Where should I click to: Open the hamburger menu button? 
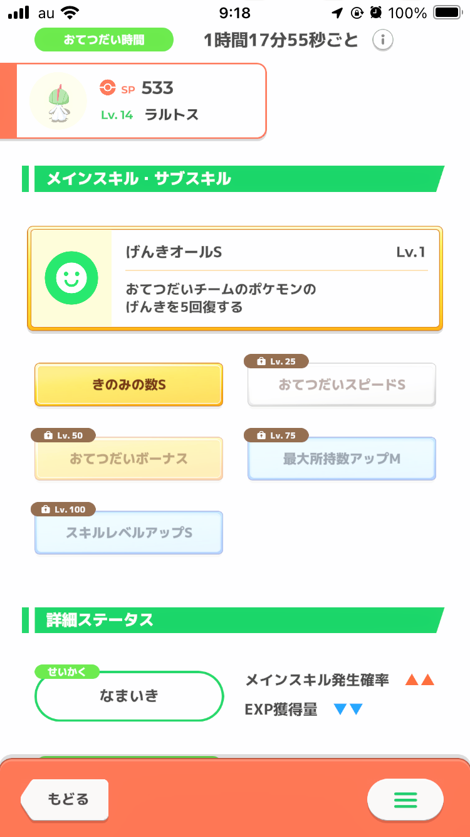(405, 799)
